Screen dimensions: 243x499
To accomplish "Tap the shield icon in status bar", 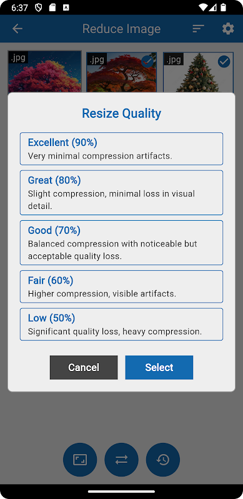I will (38, 7).
